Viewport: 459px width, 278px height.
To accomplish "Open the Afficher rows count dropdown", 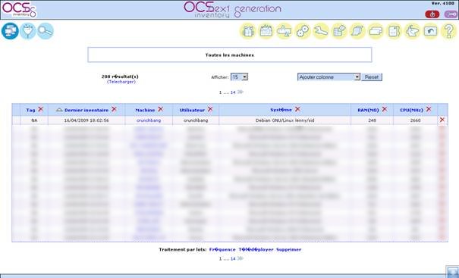I will pos(239,77).
